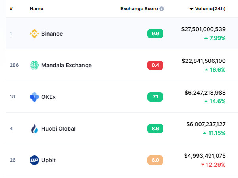
Task: Click the Mandala Exchange logo icon
Action: [34, 65]
